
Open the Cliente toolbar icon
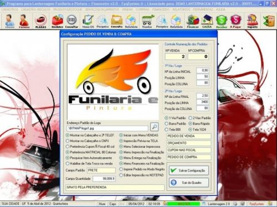tap(10, 21)
